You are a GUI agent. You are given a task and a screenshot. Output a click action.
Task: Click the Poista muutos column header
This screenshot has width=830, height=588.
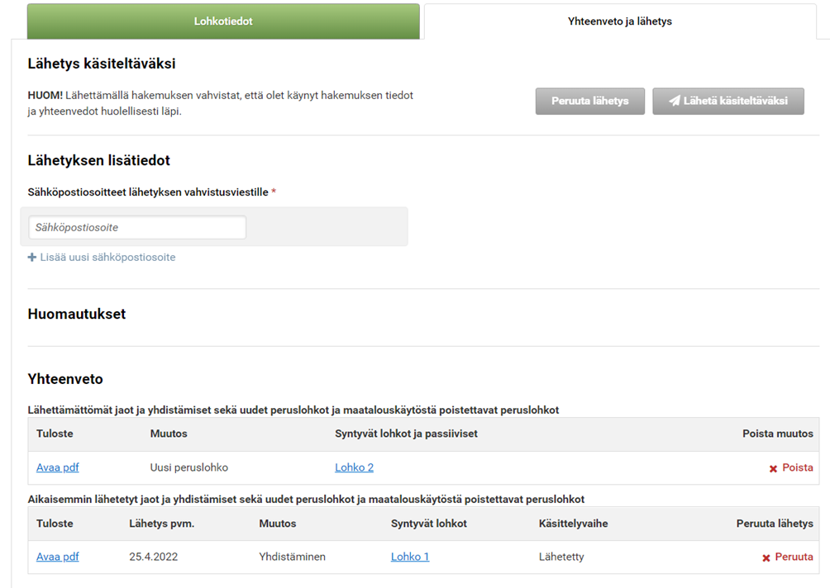tap(777, 434)
